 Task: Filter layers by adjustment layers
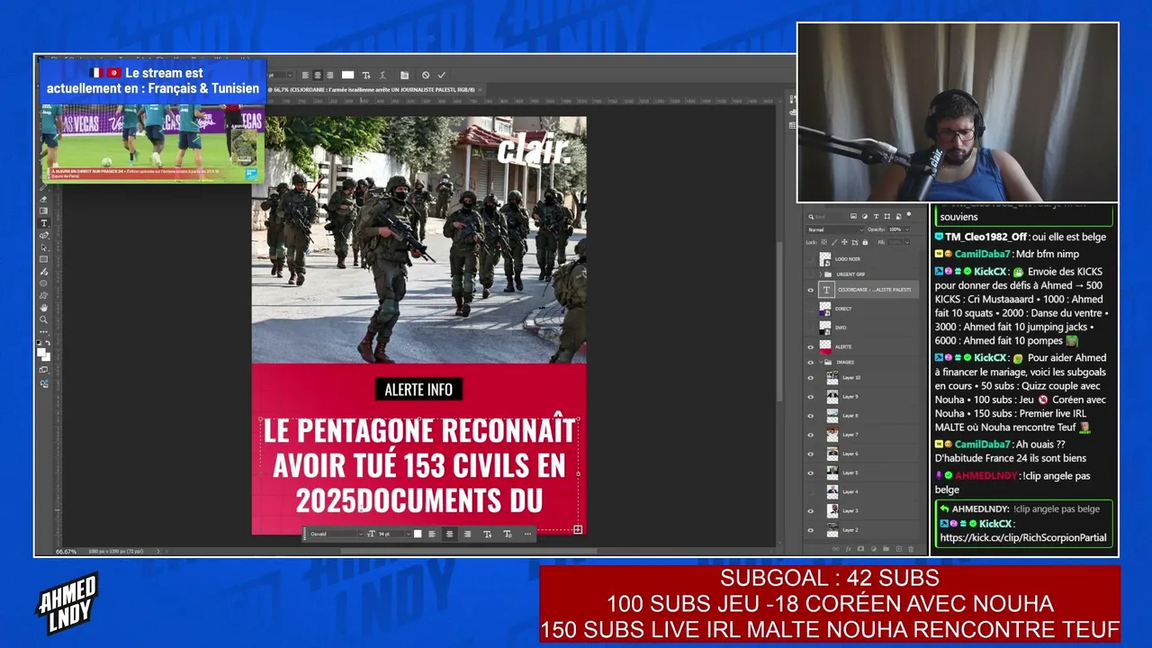tap(865, 217)
